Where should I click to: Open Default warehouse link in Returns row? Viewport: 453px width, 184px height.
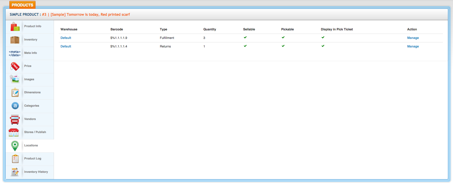click(66, 46)
